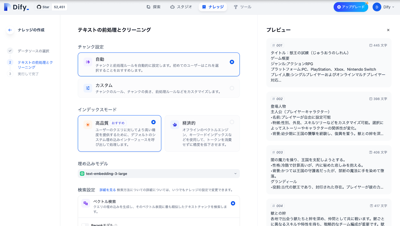Viewport: 400px width, 226px height.
Task: Open the 詳細を見る link
Action: (x=108, y=190)
